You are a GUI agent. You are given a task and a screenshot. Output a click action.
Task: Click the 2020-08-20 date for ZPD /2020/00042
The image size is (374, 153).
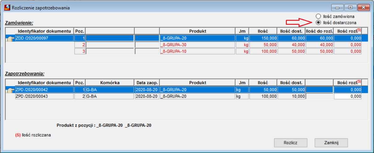click(x=147, y=90)
